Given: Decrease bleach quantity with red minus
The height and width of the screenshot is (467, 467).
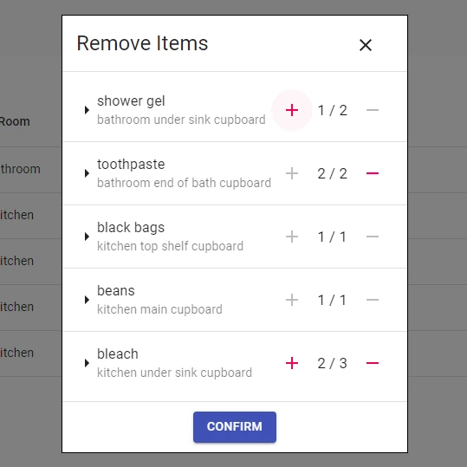Looking at the screenshot, I should (373, 363).
